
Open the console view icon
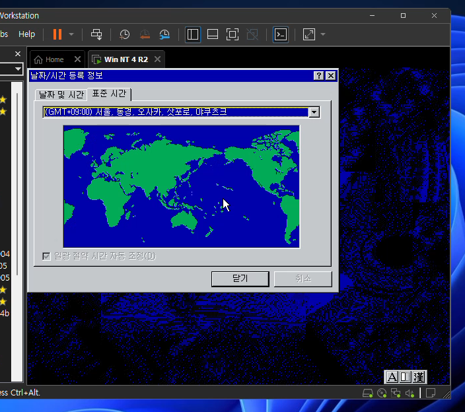(x=280, y=34)
